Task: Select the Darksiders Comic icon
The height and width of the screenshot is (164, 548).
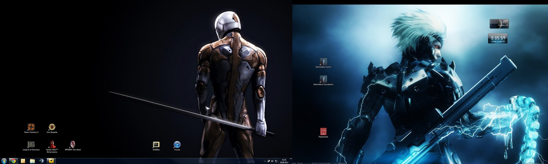Action: coord(323,62)
